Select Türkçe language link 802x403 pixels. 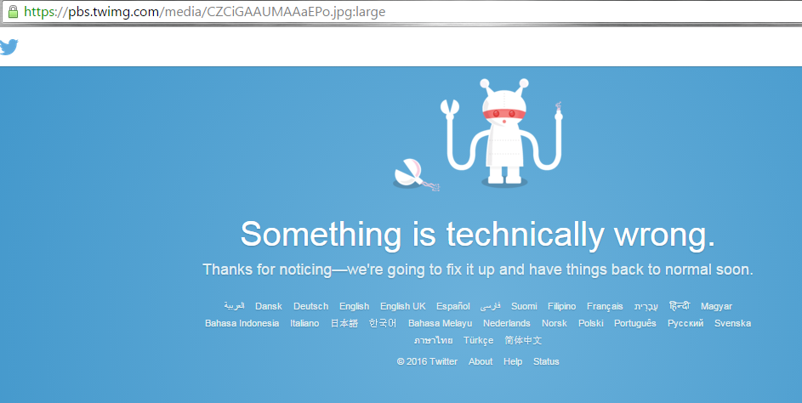[x=478, y=341]
